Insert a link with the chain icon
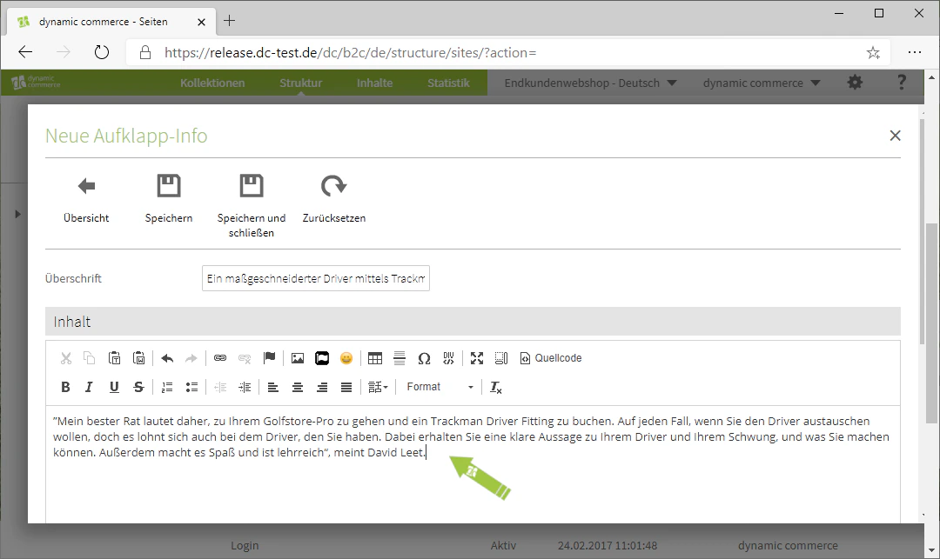Viewport: 940px width, 559px height. 220,358
